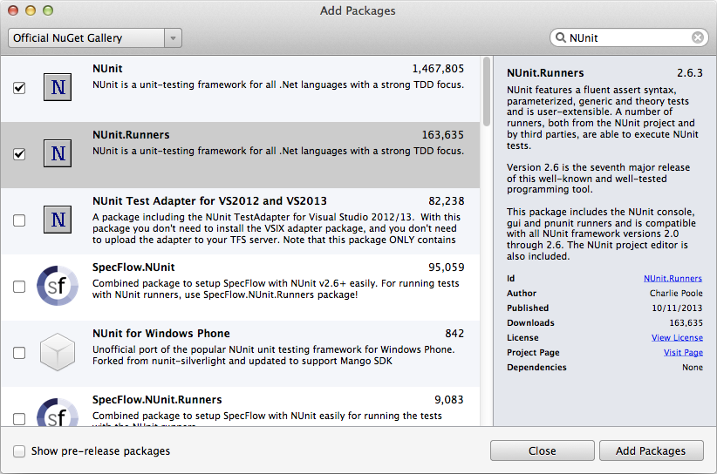Select the SpecFlow.NUnit.Runners list entry
Screen dimensions: 717x474
[240, 406]
